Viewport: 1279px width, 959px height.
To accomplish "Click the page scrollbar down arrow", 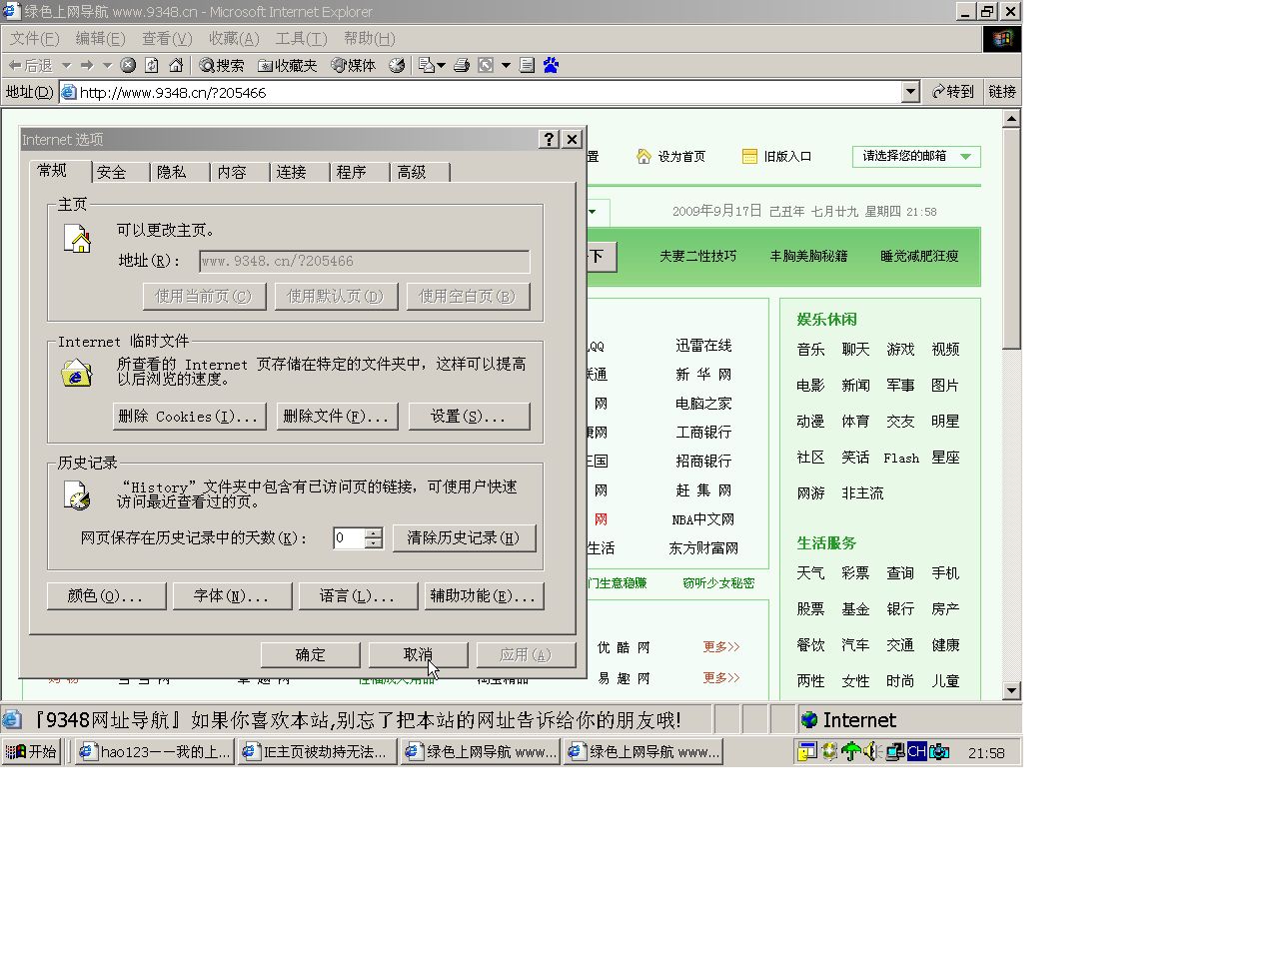I will [x=1011, y=690].
